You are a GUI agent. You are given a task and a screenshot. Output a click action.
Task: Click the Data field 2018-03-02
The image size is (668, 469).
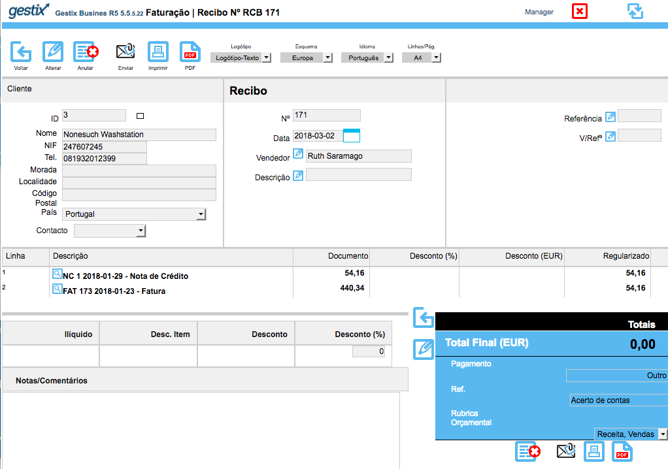(x=318, y=136)
